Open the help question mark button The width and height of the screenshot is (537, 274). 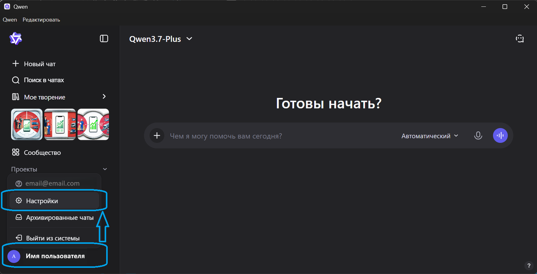[x=529, y=266]
